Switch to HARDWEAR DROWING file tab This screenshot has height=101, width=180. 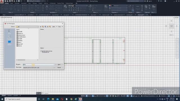(x=81, y=15)
